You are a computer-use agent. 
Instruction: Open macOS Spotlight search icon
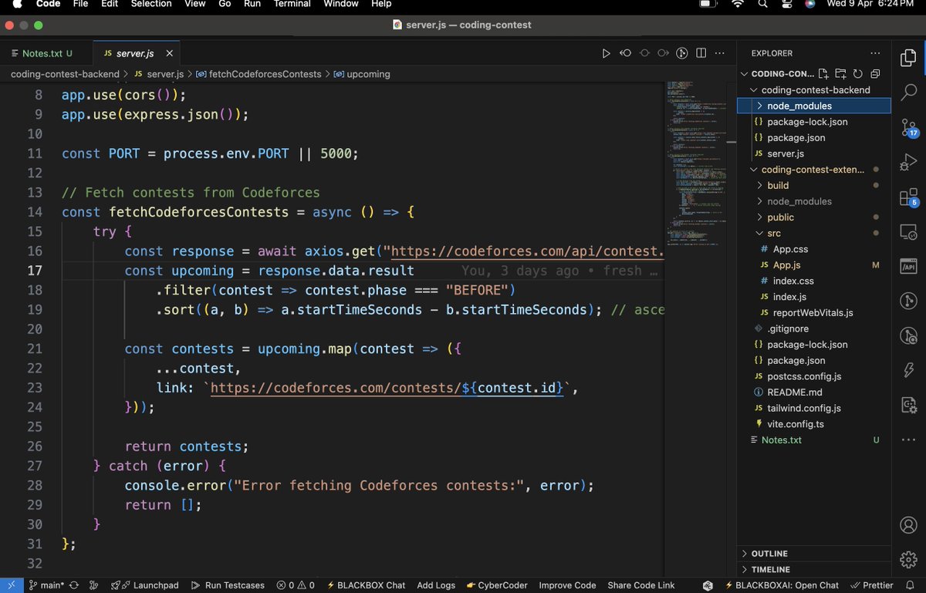pyautogui.click(x=762, y=4)
